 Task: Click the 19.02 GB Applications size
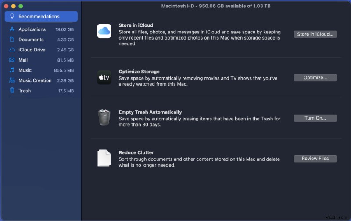coord(64,29)
